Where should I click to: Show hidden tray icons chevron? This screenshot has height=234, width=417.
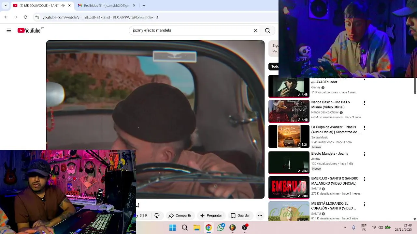pos(345,228)
